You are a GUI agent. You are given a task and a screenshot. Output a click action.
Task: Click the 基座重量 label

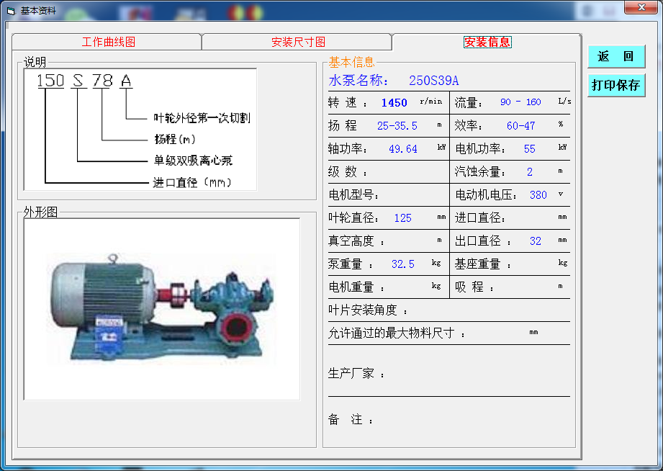point(482,264)
